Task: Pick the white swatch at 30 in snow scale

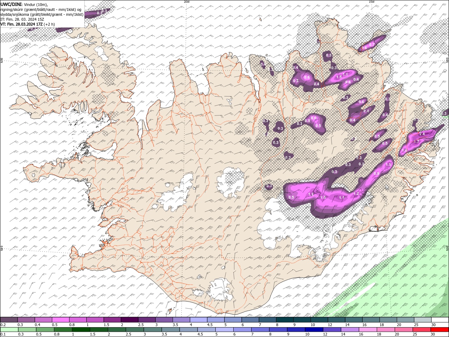Action: 440,320
